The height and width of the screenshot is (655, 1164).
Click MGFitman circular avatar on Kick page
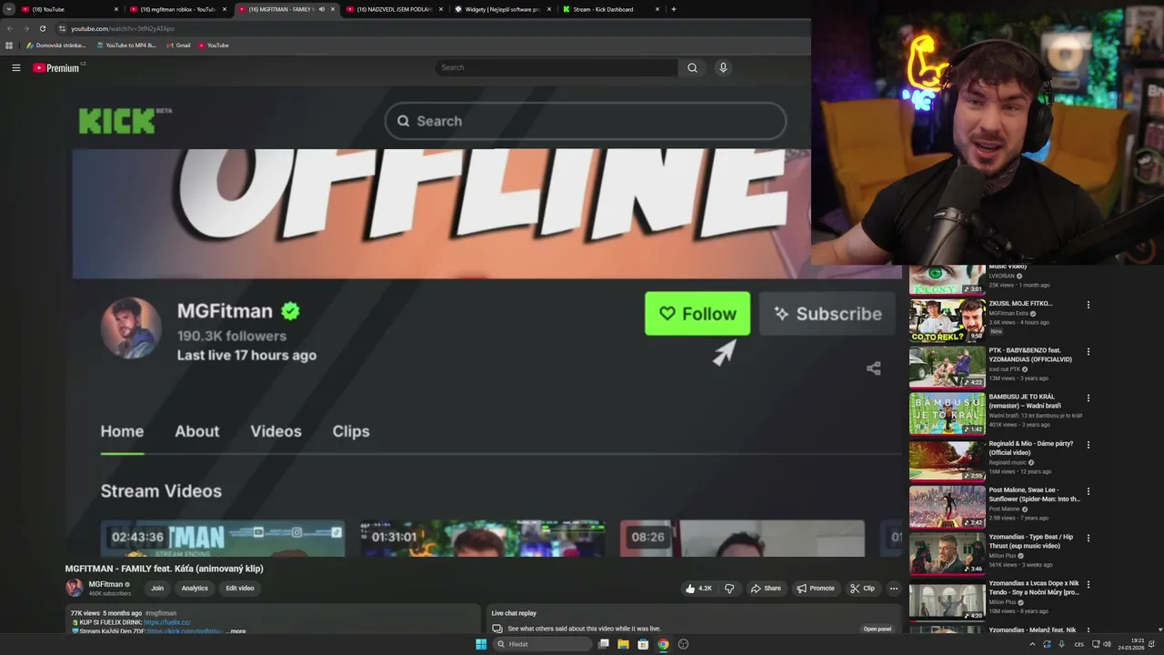coord(131,327)
